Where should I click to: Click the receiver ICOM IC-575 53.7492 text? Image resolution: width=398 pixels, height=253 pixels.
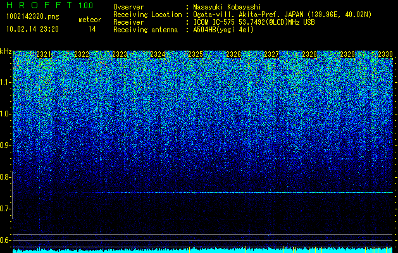[254, 22]
